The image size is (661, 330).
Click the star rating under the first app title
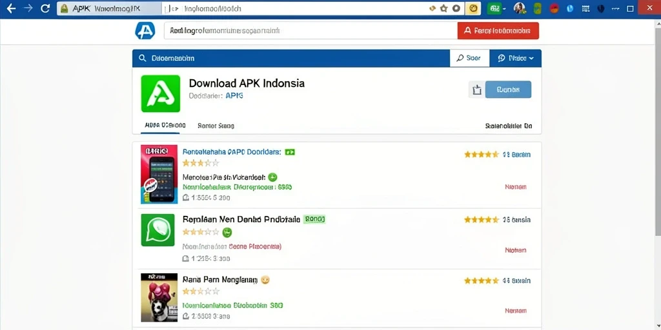tap(201, 163)
